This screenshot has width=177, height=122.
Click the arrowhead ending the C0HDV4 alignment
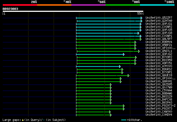click(111, 115)
